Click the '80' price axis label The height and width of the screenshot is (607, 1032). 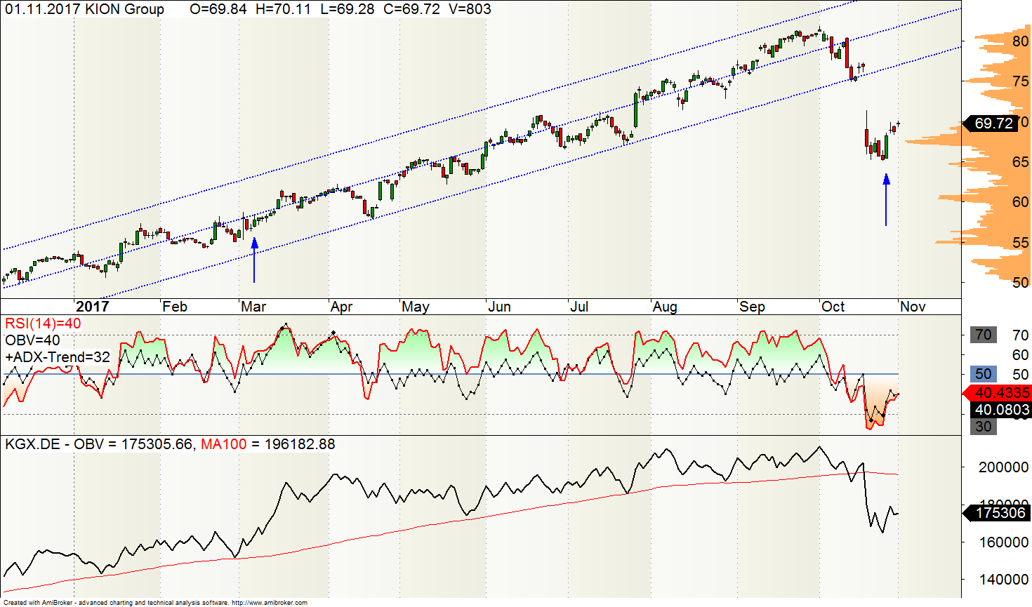point(1020,41)
